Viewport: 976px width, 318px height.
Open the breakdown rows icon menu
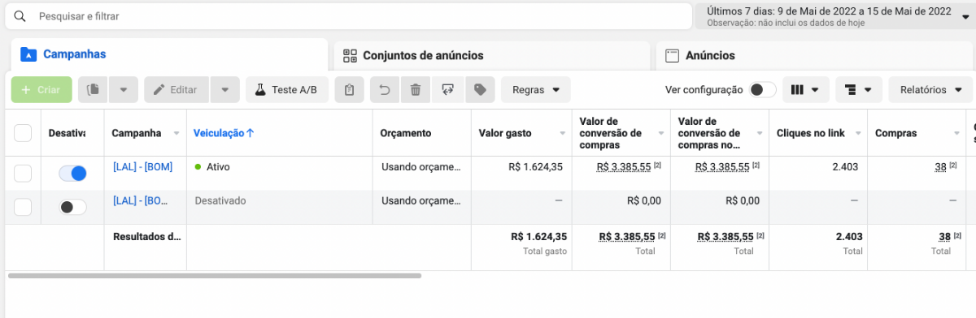pyautogui.click(x=858, y=90)
